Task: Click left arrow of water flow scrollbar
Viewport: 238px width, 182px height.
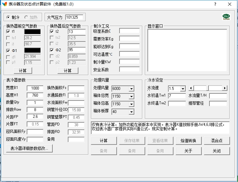Action: [191, 88]
